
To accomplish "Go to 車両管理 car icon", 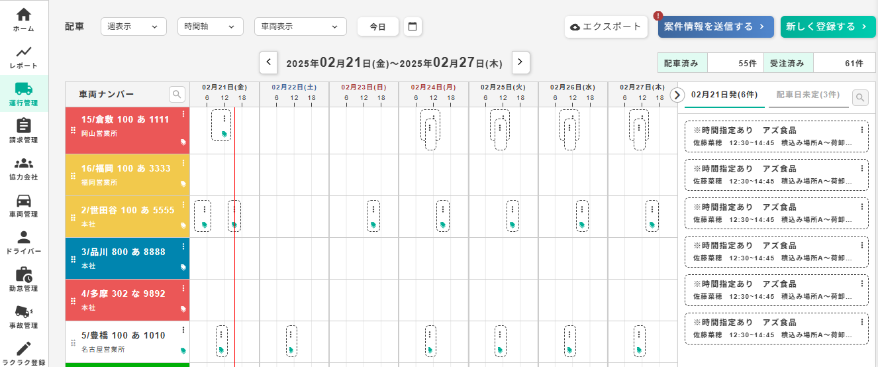I will 24,200.
